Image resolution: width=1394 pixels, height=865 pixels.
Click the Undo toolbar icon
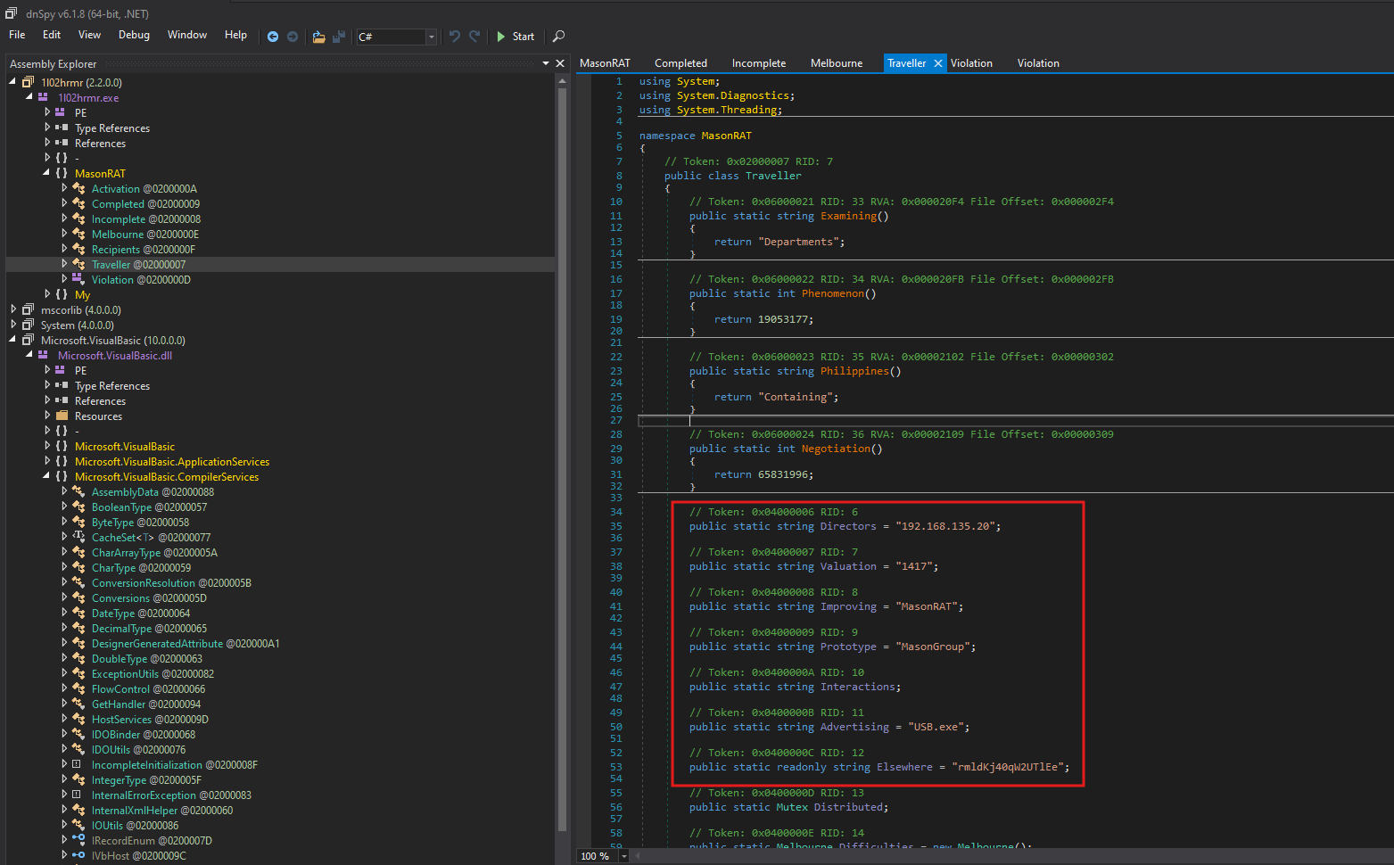[x=455, y=37]
